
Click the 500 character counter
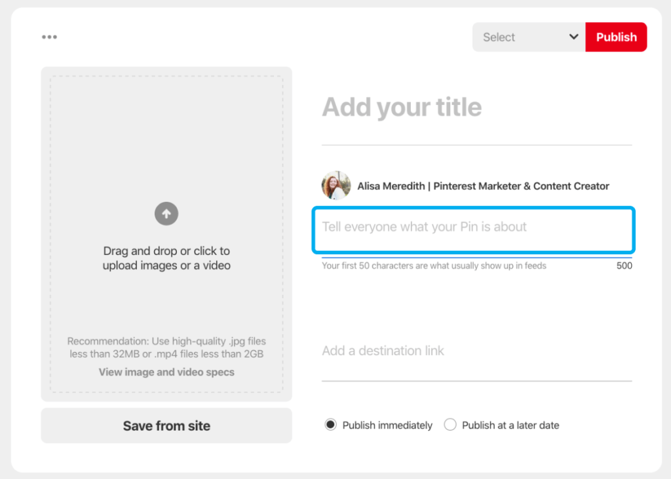tap(624, 266)
